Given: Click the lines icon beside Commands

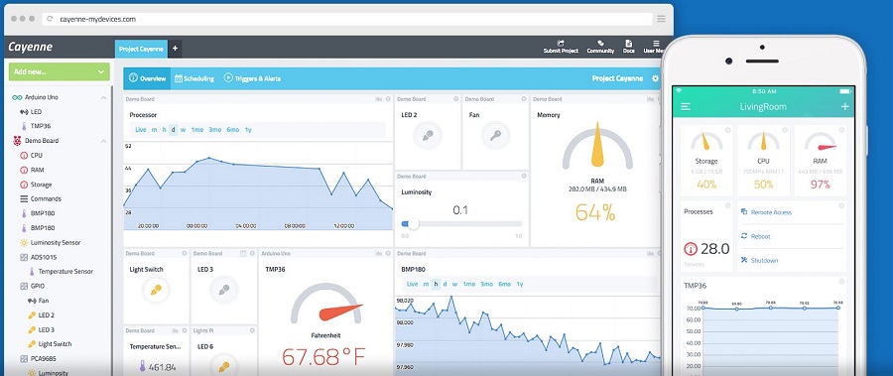Looking at the screenshot, I should (24, 198).
